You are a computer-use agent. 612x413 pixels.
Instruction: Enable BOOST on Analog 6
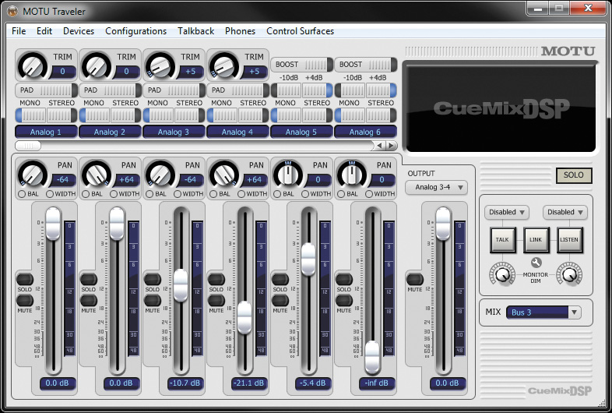(x=366, y=65)
